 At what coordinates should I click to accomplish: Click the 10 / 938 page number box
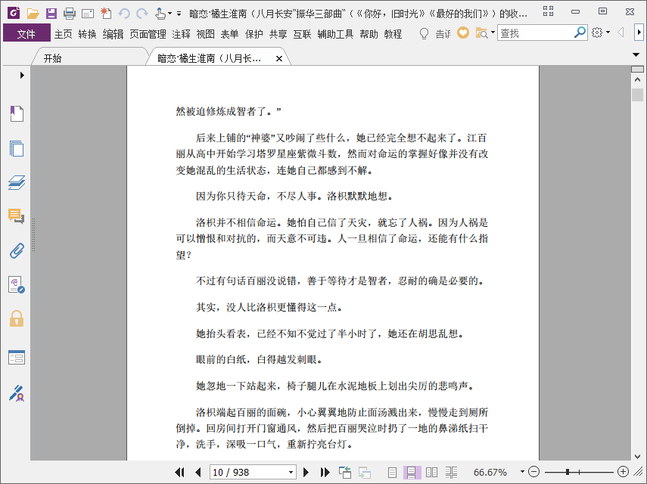click(248, 472)
